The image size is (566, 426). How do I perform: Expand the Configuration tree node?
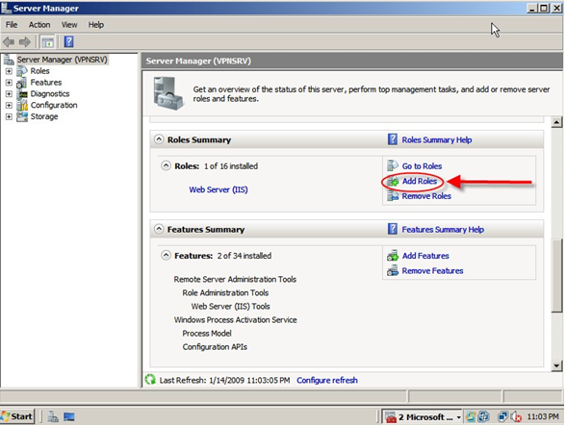[x=9, y=106]
